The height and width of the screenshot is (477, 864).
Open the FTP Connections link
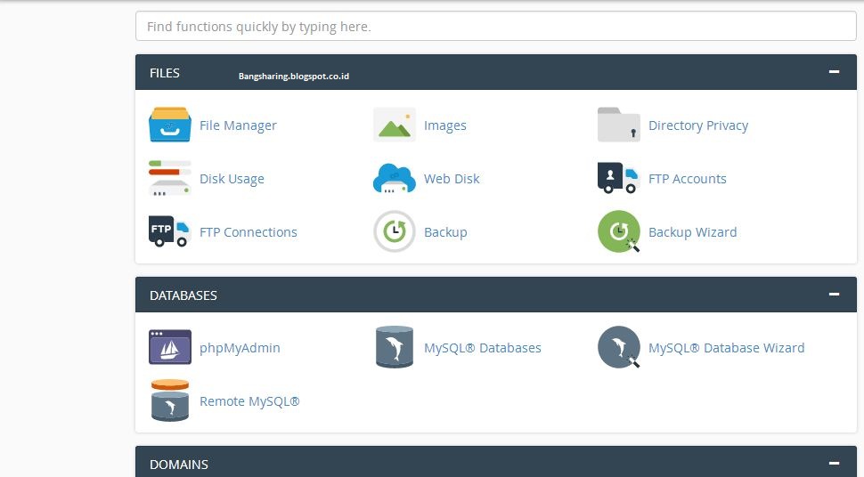[x=248, y=232]
